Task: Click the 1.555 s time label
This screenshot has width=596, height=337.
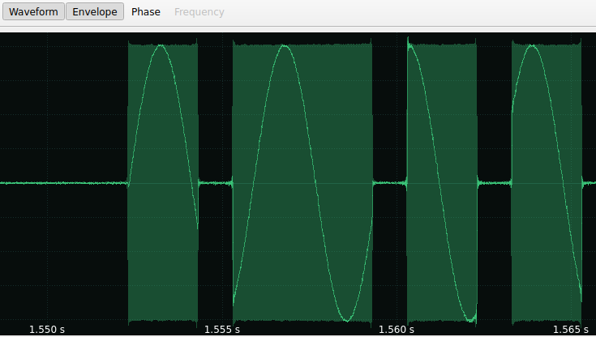Action: (221, 329)
